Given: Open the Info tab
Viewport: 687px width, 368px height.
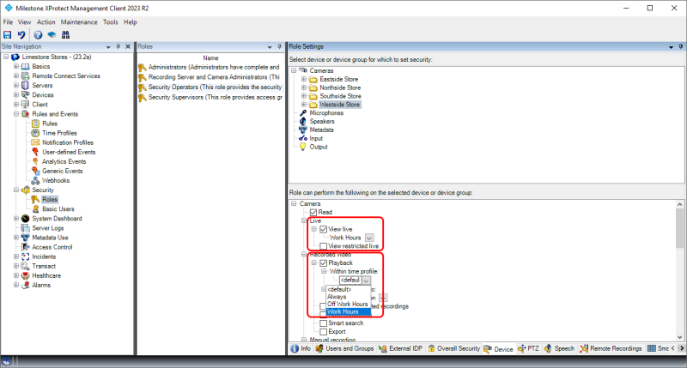Looking at the screenshot, I should (x=301, y=349).
